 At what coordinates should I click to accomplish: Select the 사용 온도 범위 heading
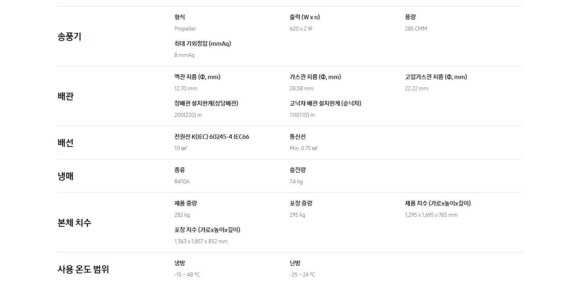coord(83,269)
